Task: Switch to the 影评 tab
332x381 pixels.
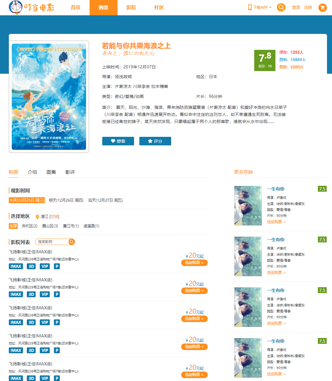Action: 70,172
